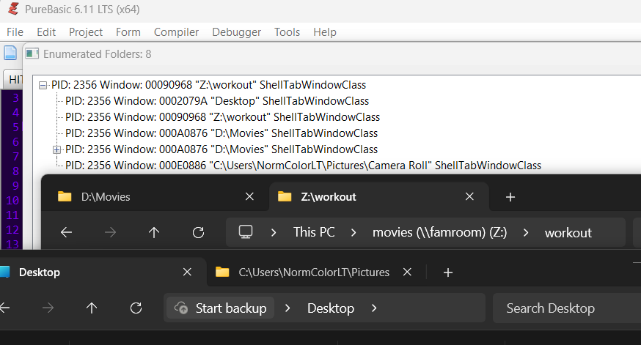Refresh the Desktop Explorer window
Image resolution: width=641 pixels, height=345 pixels.
(136, 308)
